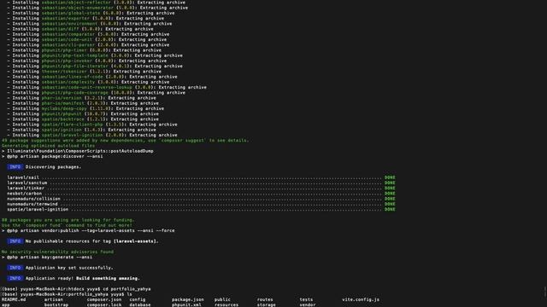This screenshot has height=307, width=547.
Task: Click the theseer/tokenizer package name
Action: click(64, 72)
